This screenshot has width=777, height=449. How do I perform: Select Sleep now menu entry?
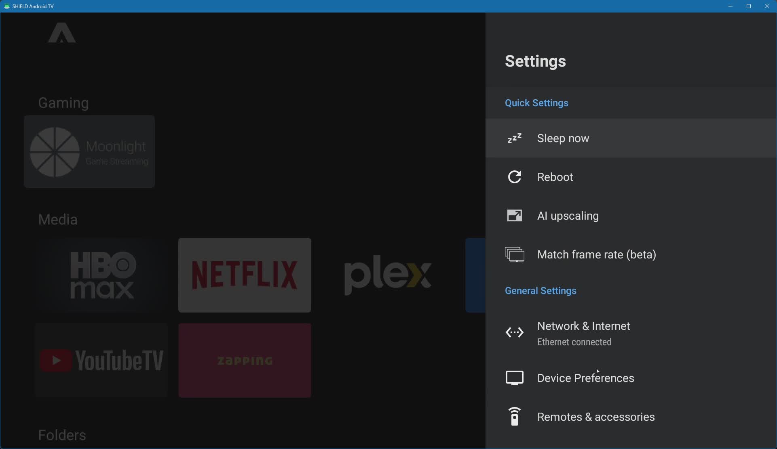[x=563, y=138]
